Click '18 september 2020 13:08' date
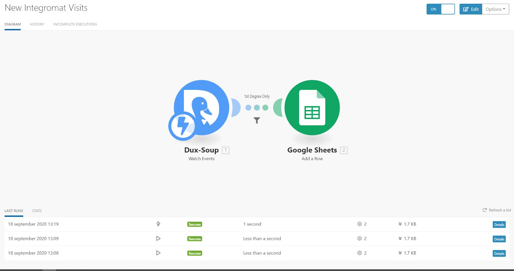 pyautogui.click(x=33, y=253)
